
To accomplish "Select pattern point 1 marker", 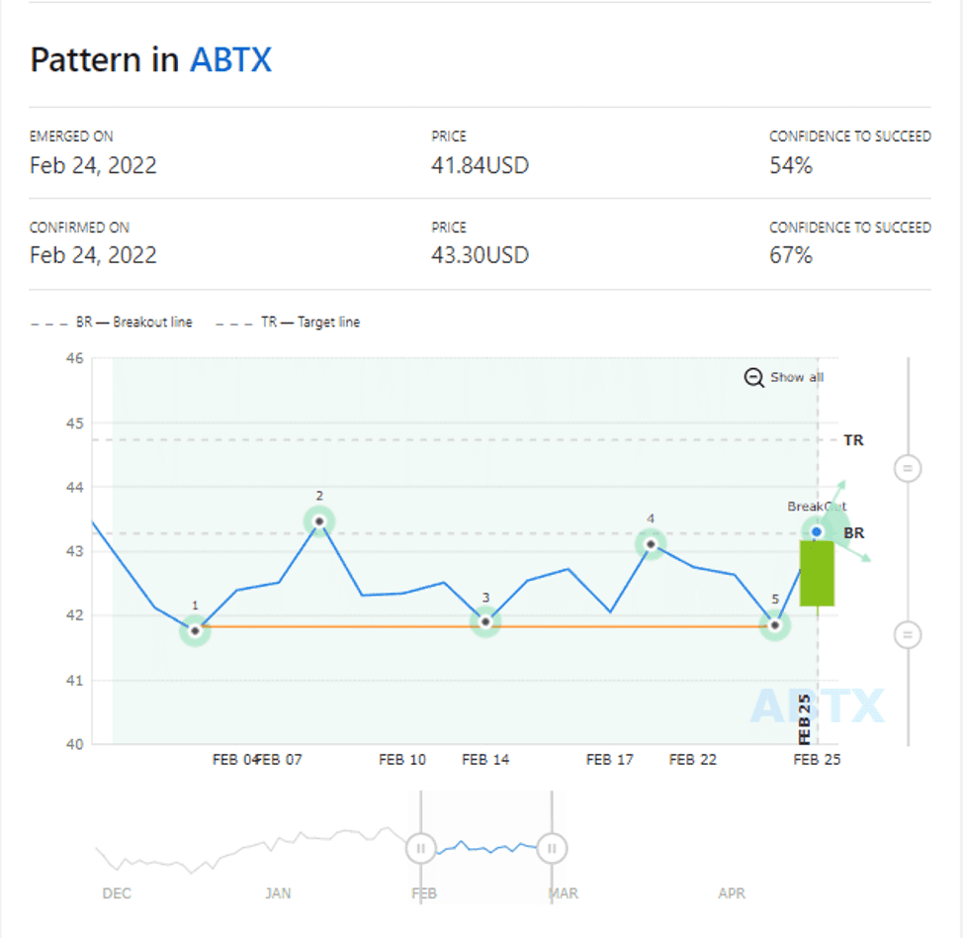I will click(x=195, y=630).
